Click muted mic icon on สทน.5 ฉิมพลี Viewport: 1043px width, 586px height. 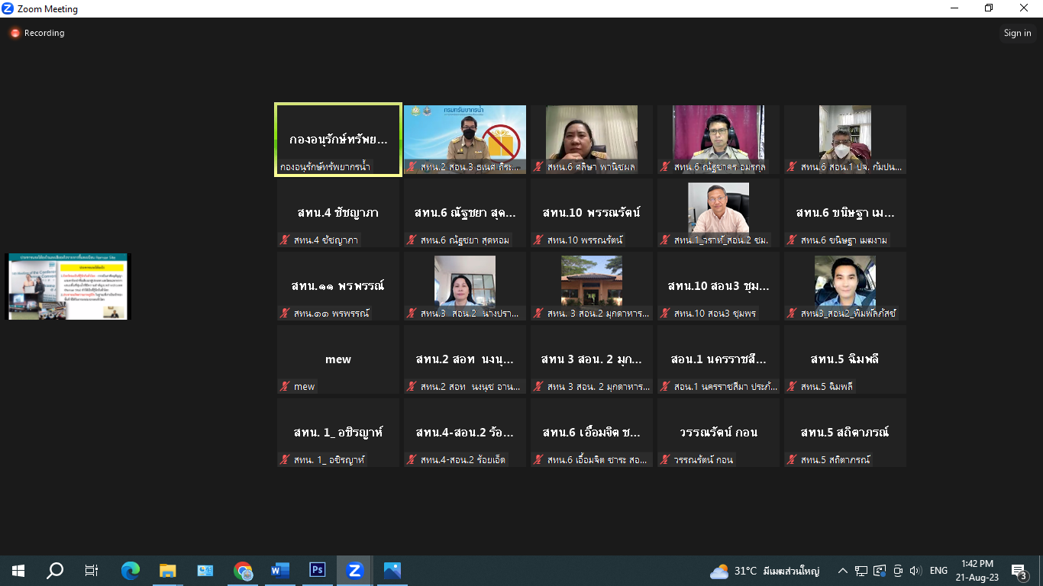point(792,387)
